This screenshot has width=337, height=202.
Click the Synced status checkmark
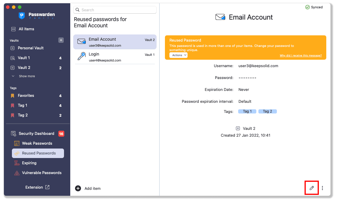pos(308,7)
